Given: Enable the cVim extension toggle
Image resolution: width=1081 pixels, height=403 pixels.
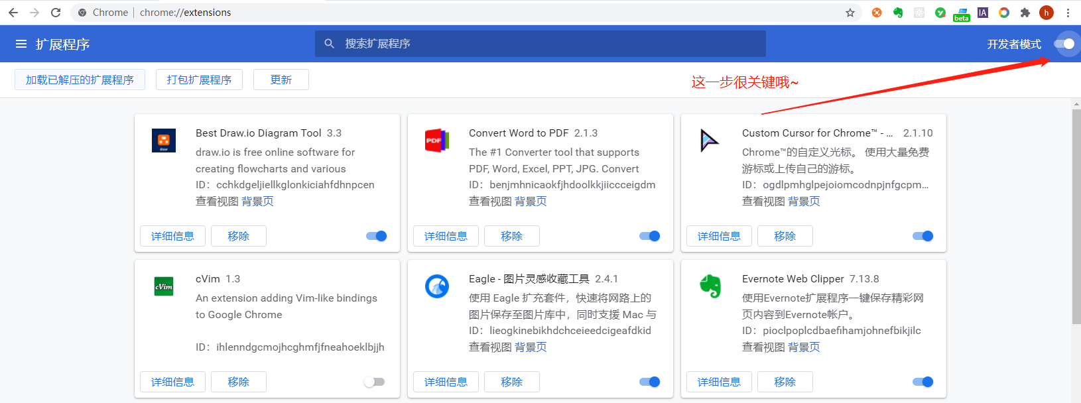Looking at the screenshot, I should coord(374,382).
